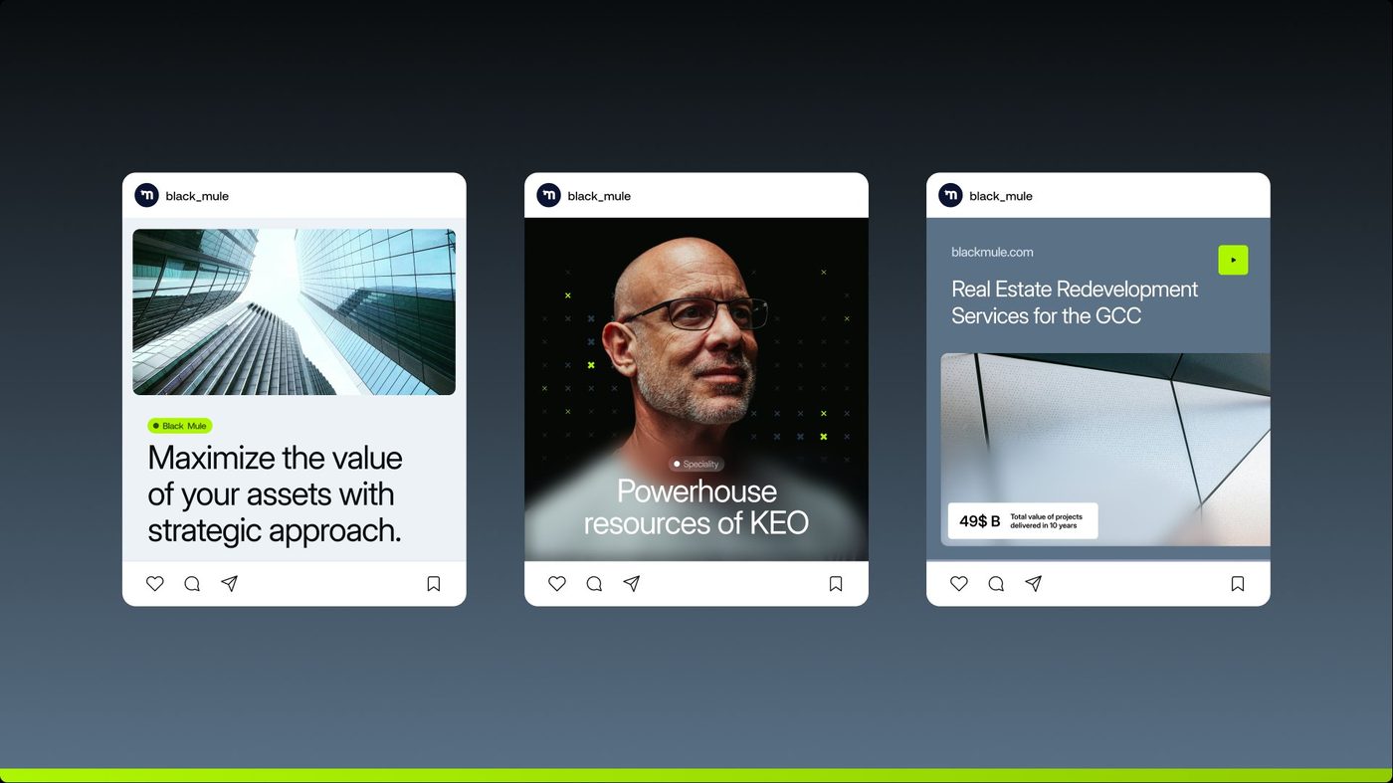Open comments on Real Estate Redevelopment post
The image size is (1393, 783).
tap(996, 584)
